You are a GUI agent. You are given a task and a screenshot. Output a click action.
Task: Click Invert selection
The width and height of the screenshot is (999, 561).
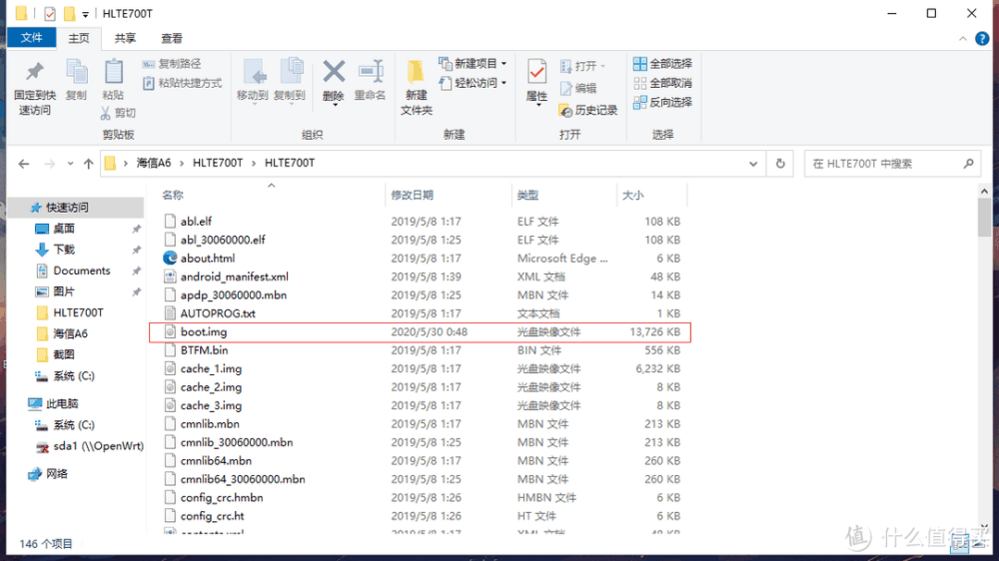pos(662,102)
